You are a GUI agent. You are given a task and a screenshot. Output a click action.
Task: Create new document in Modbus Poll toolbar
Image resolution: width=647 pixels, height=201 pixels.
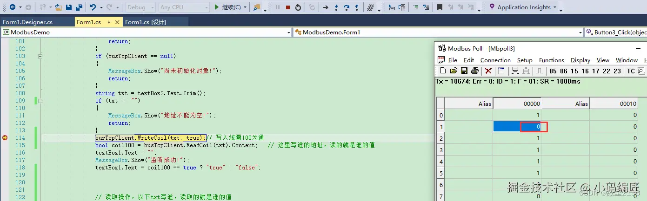pyautogui.click(x=443, y=71)
